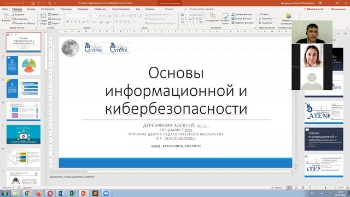The image size is (350, 197).
Task: Click the slide title 'Основы информационной и кибербезопасности'
Action: point(176,91)
